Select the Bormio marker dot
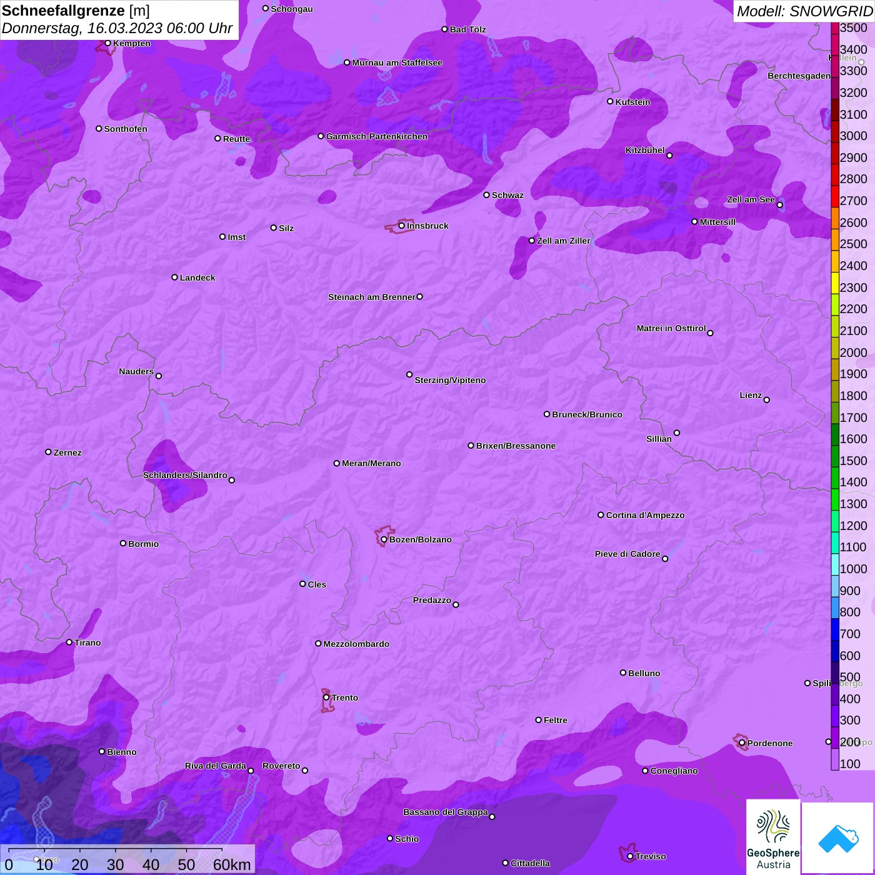 coord(123,543)
